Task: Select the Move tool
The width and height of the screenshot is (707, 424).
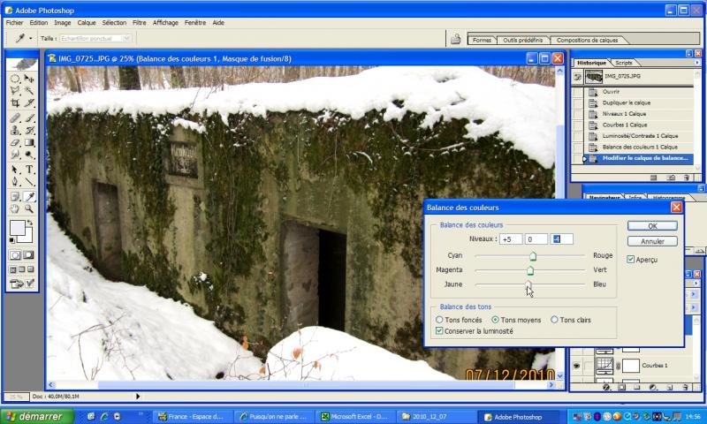Action: [x=29, y=79]
